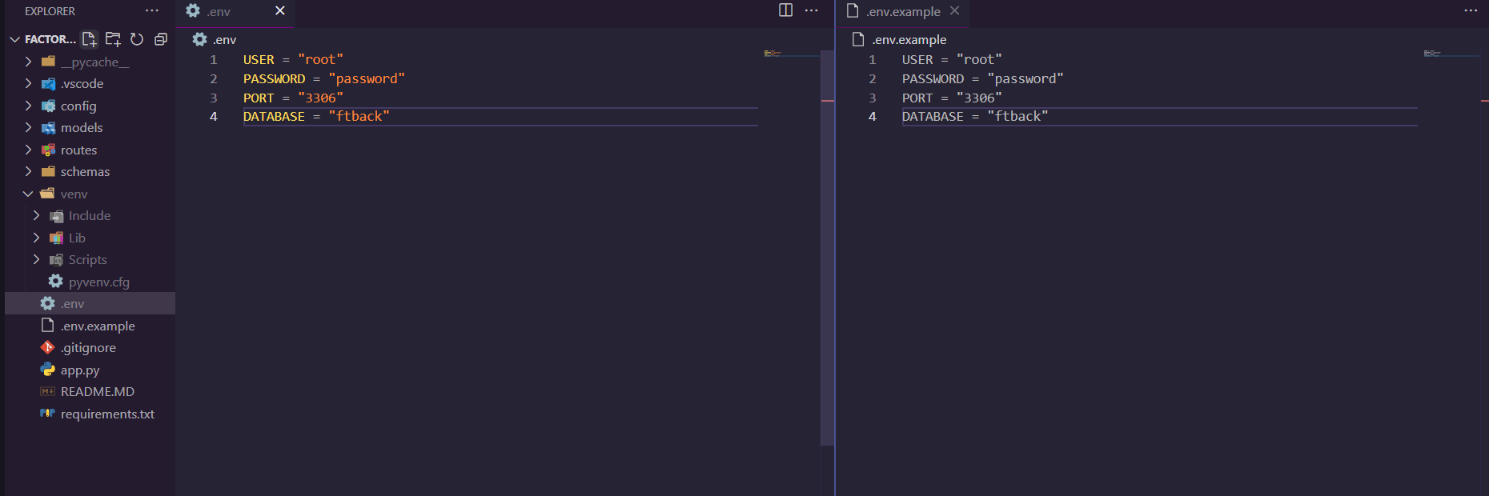Viewport: 1489px width, 496px height.
Task: Click the .vscode folder icon
Action: (x=48, y=84)
